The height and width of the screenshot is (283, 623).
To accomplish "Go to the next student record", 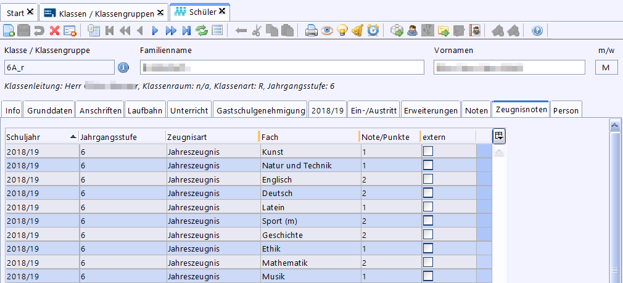I will [x=155, y=31].
